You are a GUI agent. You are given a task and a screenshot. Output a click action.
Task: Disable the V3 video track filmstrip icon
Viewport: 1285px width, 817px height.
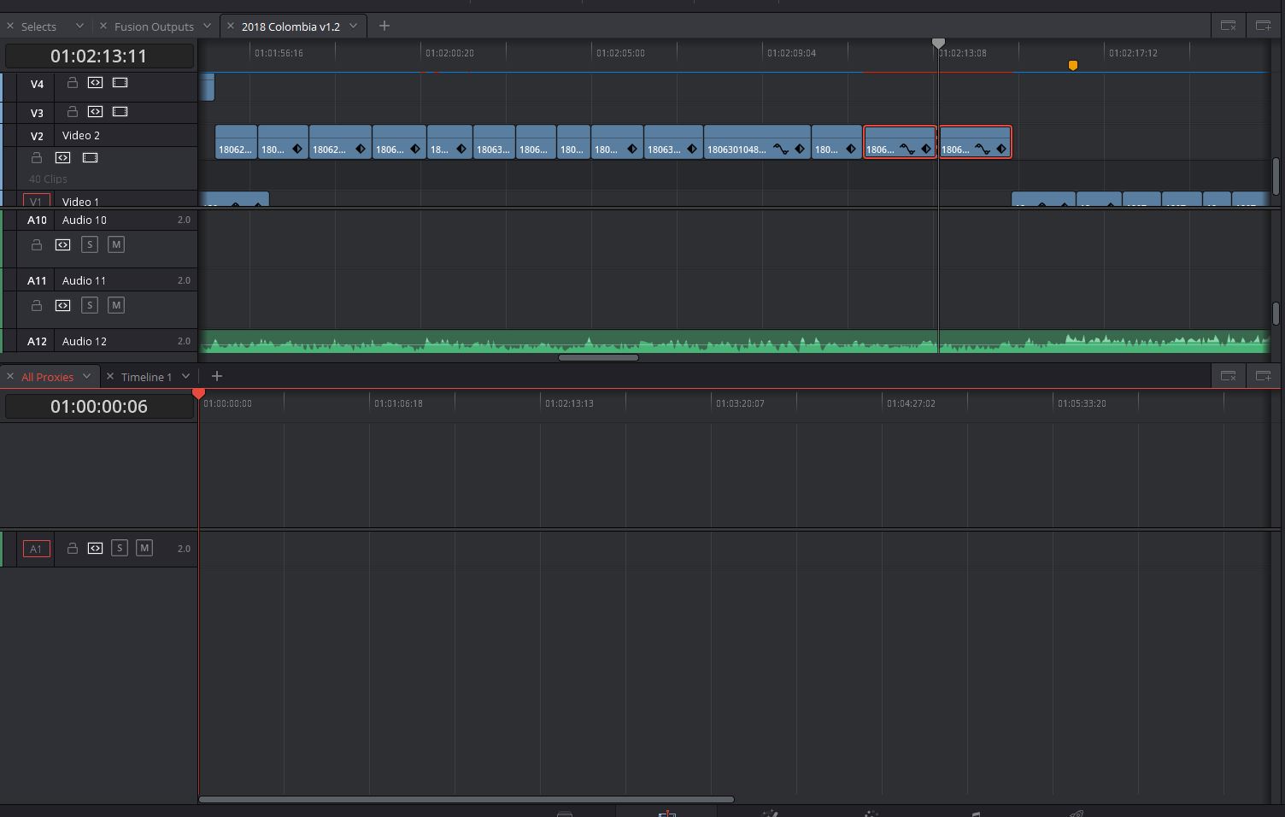point(120,112)
